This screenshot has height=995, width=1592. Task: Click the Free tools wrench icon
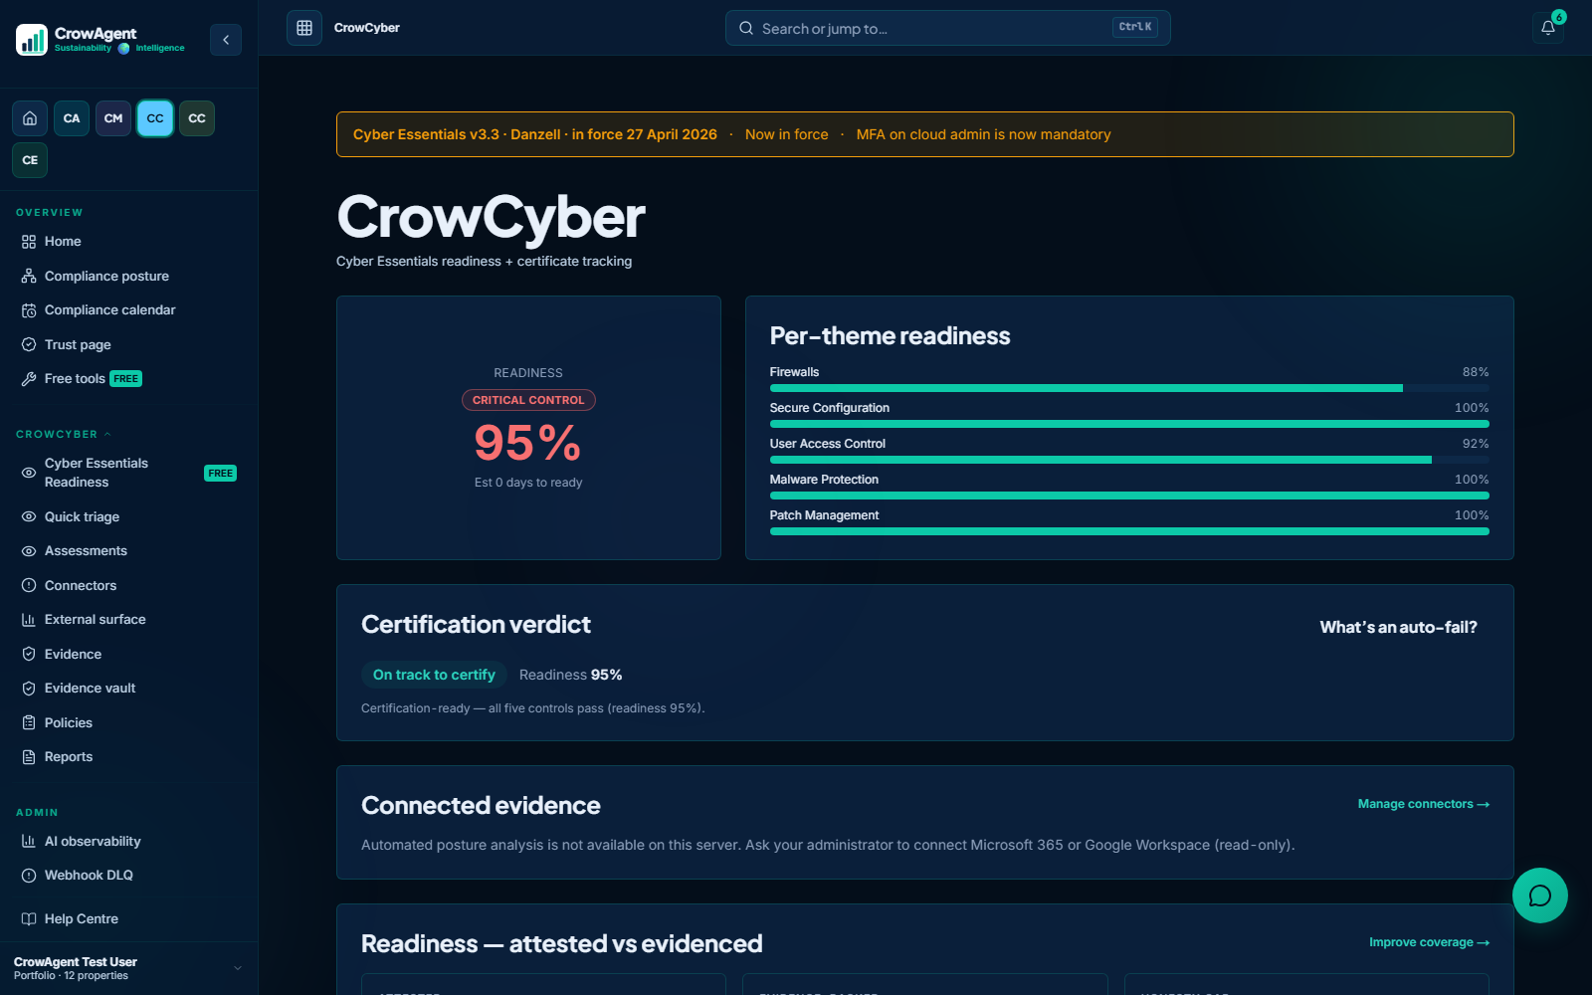pyautogui.click(x=29, y=379)
